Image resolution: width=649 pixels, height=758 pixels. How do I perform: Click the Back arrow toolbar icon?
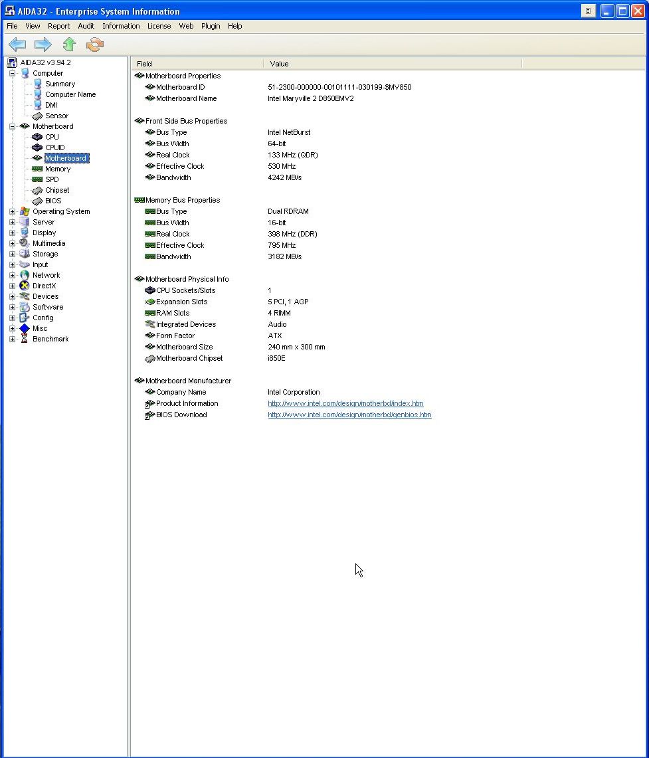pyautogui.click(x=17, y=45)
